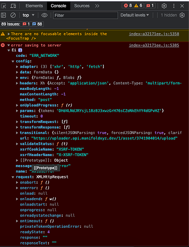Click the 1 hidden messages label
The image size is (189, 247).
169,15
